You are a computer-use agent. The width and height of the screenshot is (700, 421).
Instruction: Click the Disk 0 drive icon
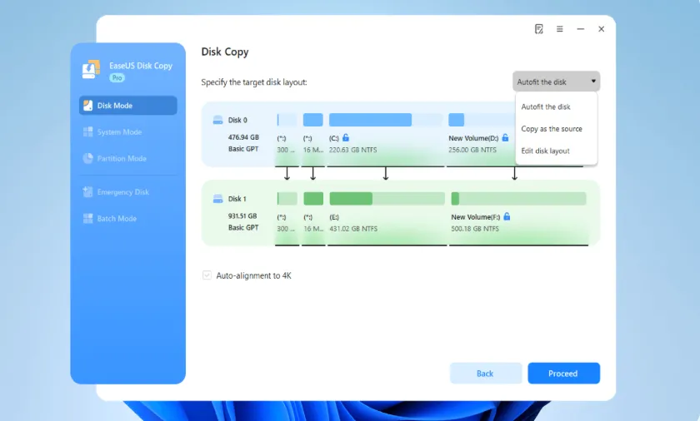pos(217,120)
